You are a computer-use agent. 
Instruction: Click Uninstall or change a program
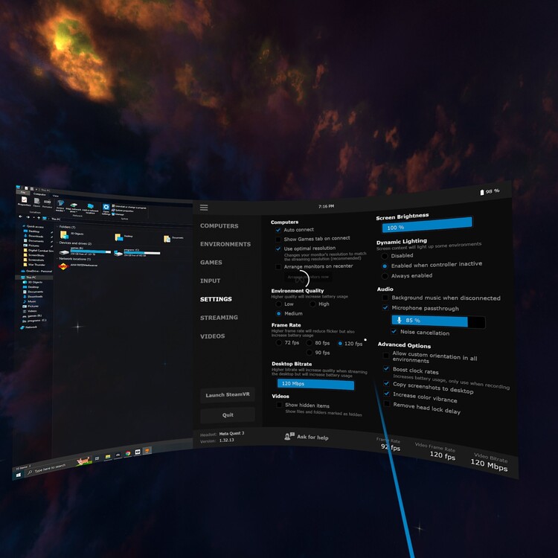pyautogui.click(x=129, y=207)
